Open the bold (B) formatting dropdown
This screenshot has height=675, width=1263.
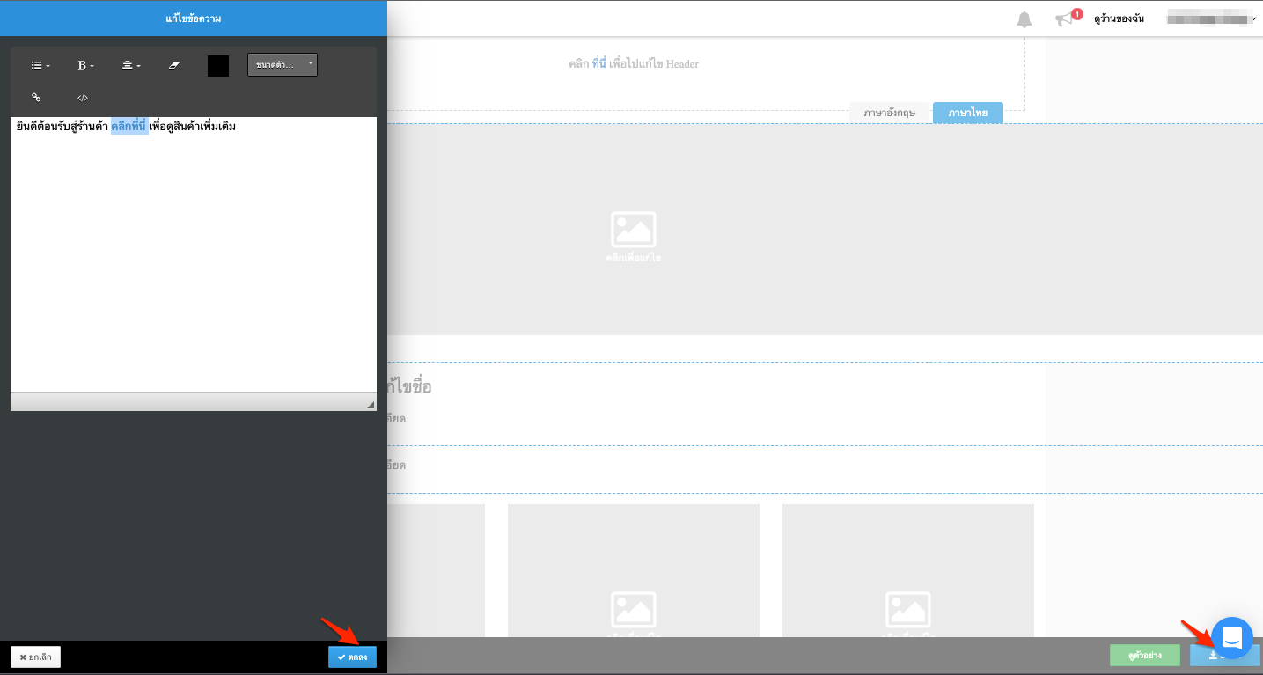coord(85,65)
